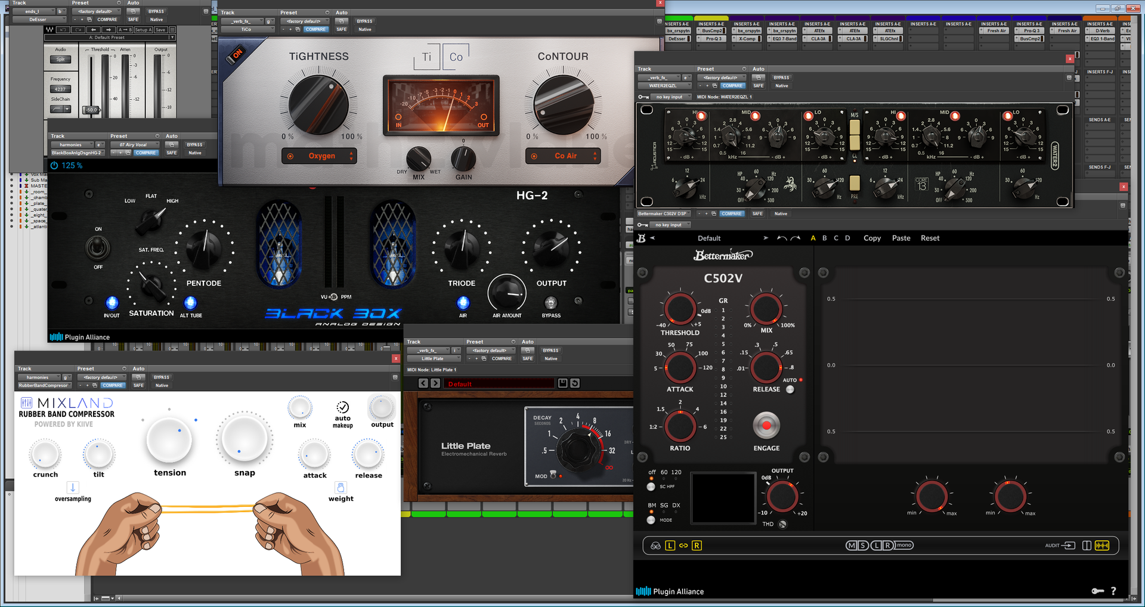The width and height of the screenshot is (1145, 607).
Task: Click the tension knob on Rubber Band Compressor
Action: pos(169,440)
